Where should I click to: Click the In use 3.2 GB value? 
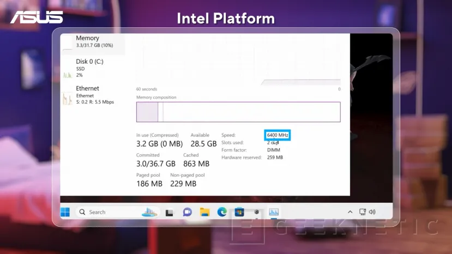coord(159,143)
